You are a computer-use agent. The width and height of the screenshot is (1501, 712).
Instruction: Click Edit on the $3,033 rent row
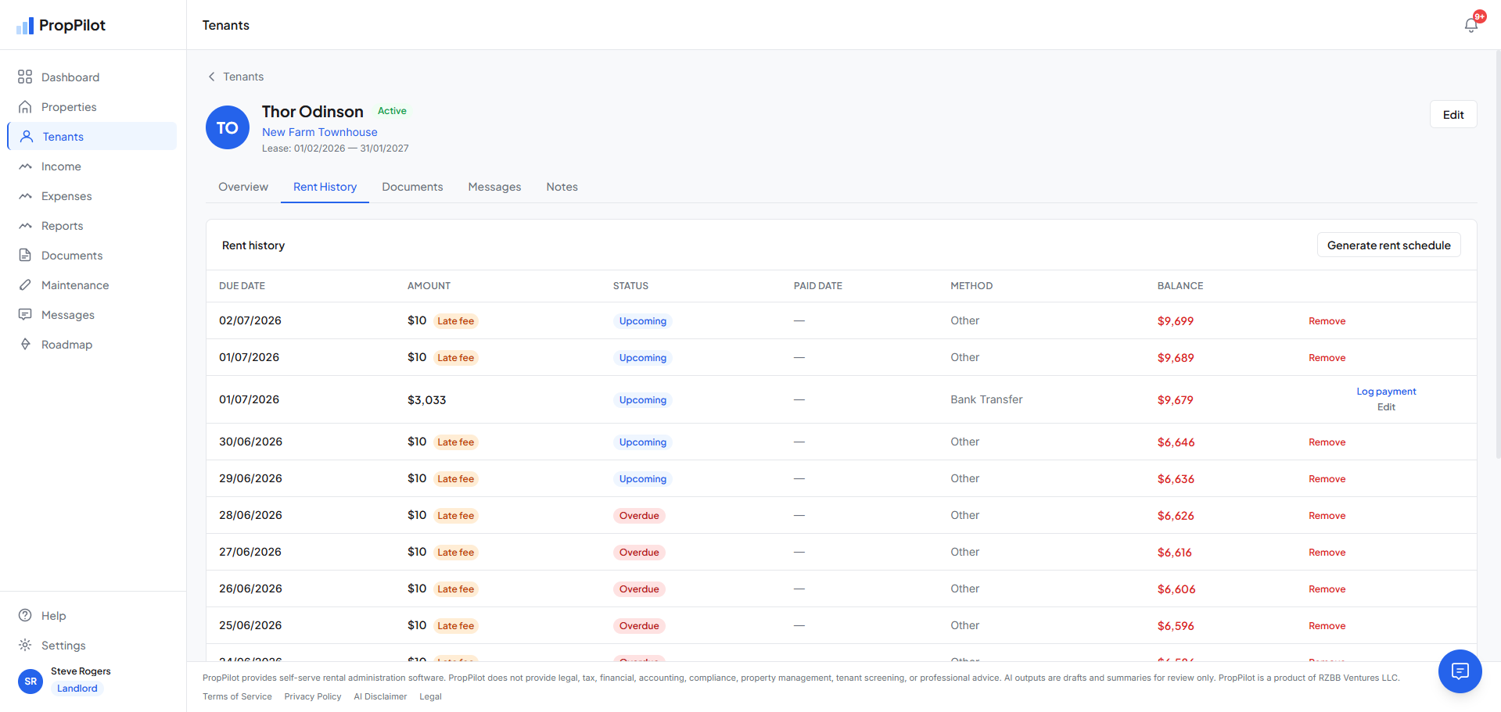[x=1386, y=407]
